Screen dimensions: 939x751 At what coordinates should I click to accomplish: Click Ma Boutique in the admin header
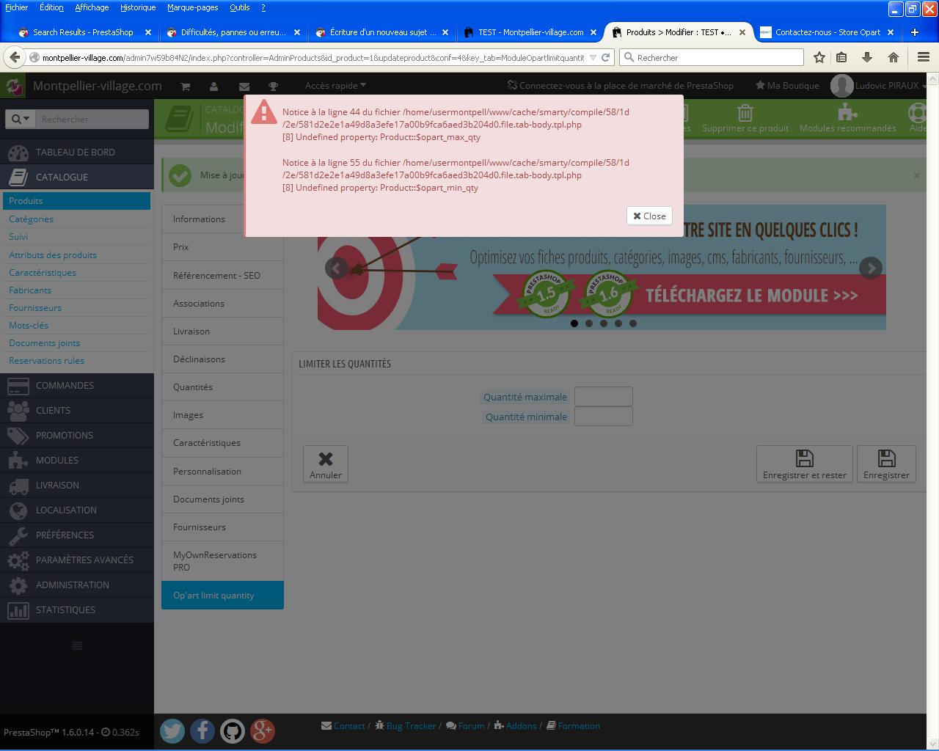(787, 86)
